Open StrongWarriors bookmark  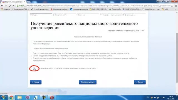click(x=151, y=9)
